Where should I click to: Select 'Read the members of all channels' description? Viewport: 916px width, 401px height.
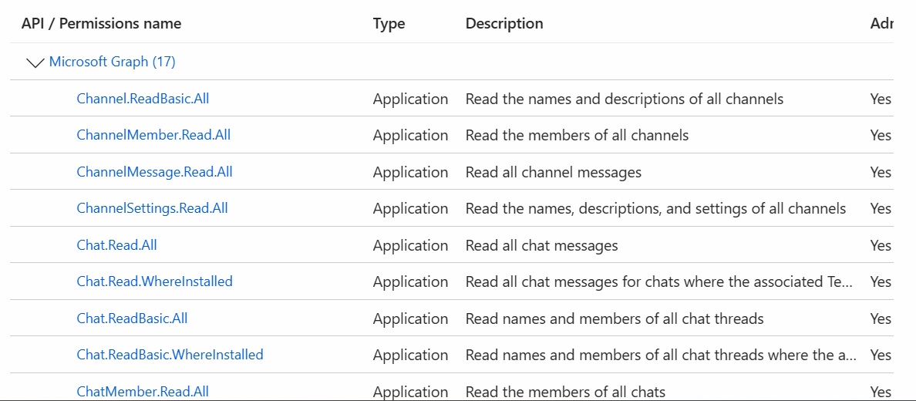(x=578, y=135)
